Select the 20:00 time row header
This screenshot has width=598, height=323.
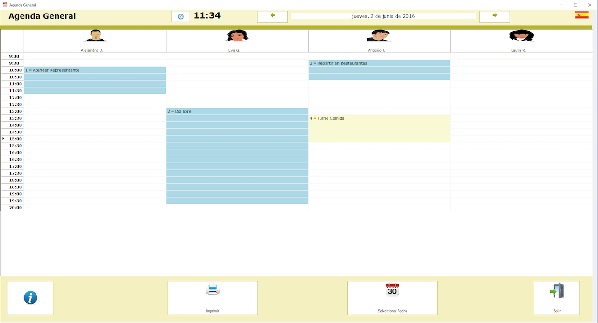tap(15, 208)
